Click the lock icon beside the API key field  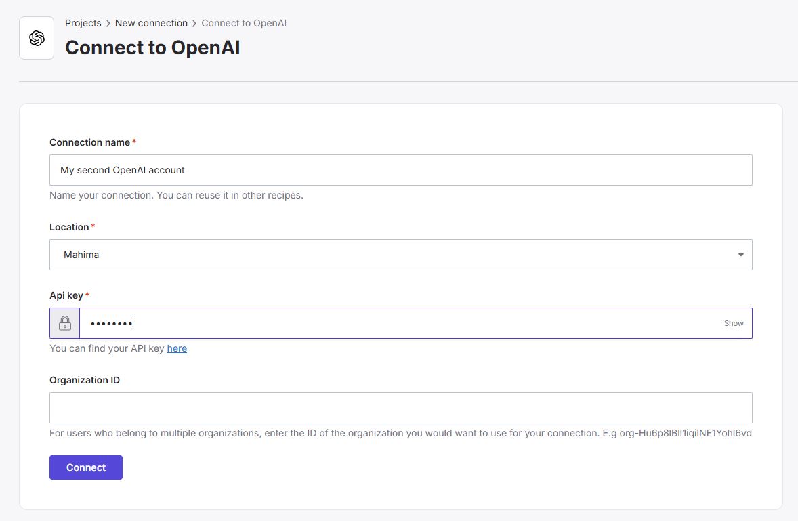tap(65, 323)
